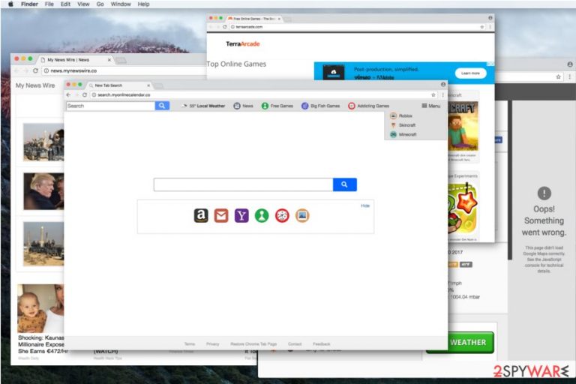The width and height of the screenshot is (576, 384).
Task: Open the baby photo ad thumbnail
Action: click(x=40, y=308)
